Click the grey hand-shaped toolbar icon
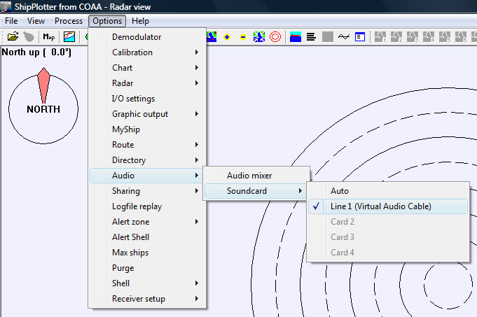This screenshot has height=317, width=477. (x=29, y=37)
